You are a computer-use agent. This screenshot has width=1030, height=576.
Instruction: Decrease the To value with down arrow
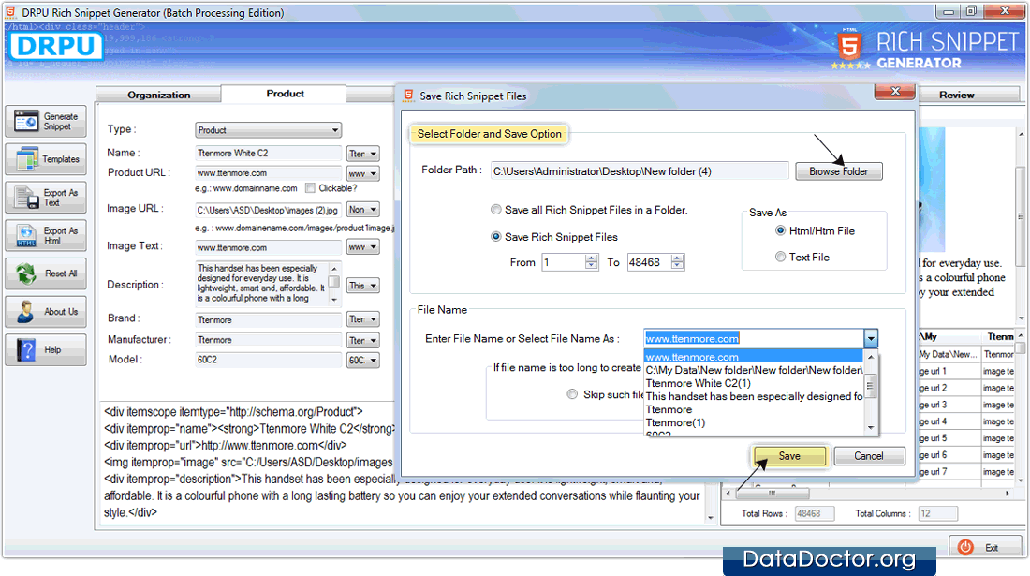click(x=677, y=266)
